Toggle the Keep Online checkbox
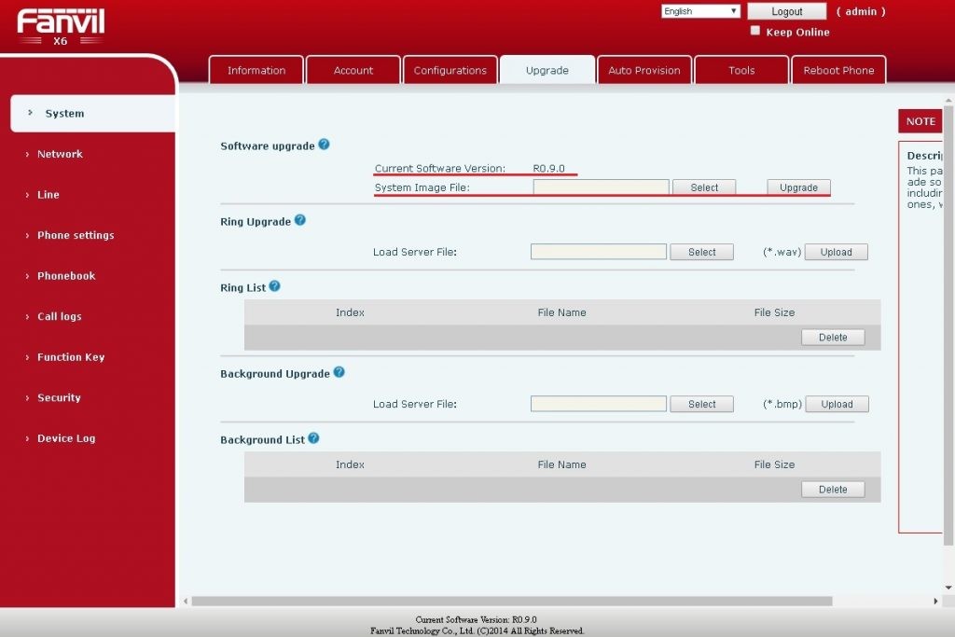This screenshot has width=955, height=637. (x=755, y=31)
